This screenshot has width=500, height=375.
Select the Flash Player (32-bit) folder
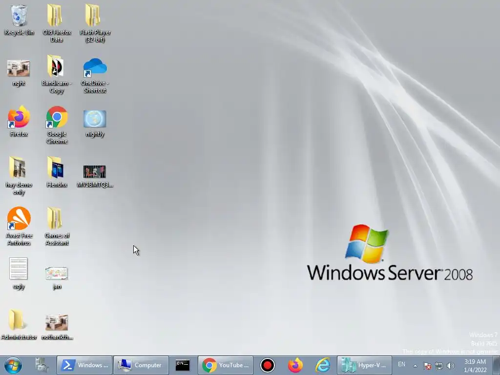[95, 23]
